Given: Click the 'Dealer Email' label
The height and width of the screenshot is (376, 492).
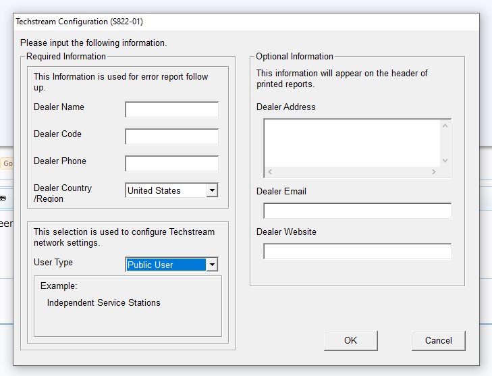Looking at the screenshot, I should pos(281,191).
